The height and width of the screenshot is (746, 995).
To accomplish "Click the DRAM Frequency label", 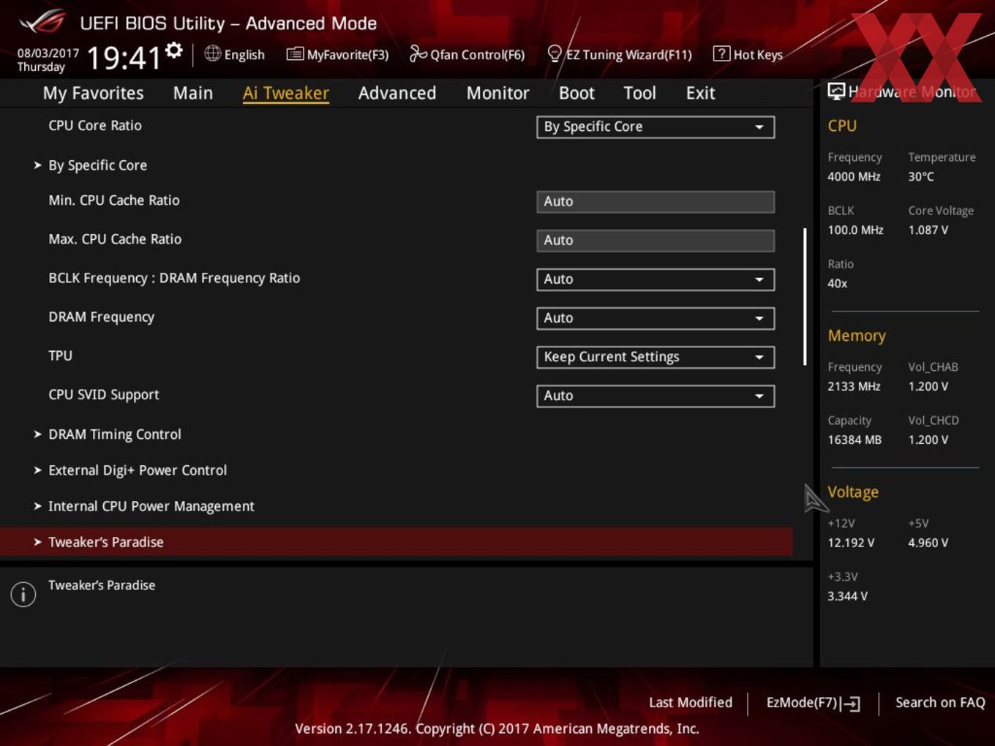I will pyautogui.click(x=101, y=317).
